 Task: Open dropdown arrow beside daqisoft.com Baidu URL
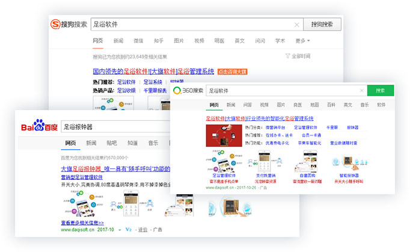coord(120,230)
